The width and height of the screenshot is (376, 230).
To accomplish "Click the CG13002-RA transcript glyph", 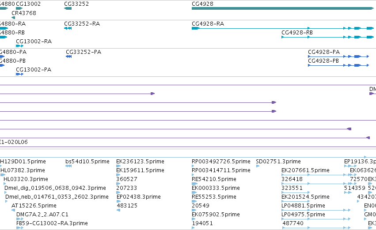I will click(20, 46).
